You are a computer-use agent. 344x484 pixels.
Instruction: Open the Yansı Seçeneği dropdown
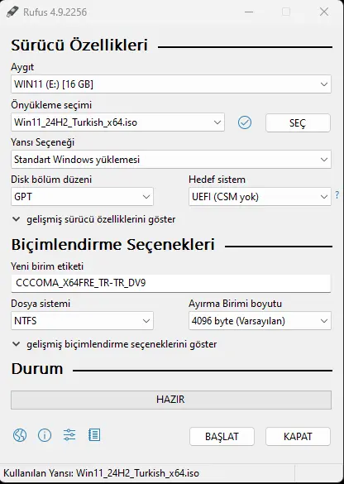coord(171,160)
